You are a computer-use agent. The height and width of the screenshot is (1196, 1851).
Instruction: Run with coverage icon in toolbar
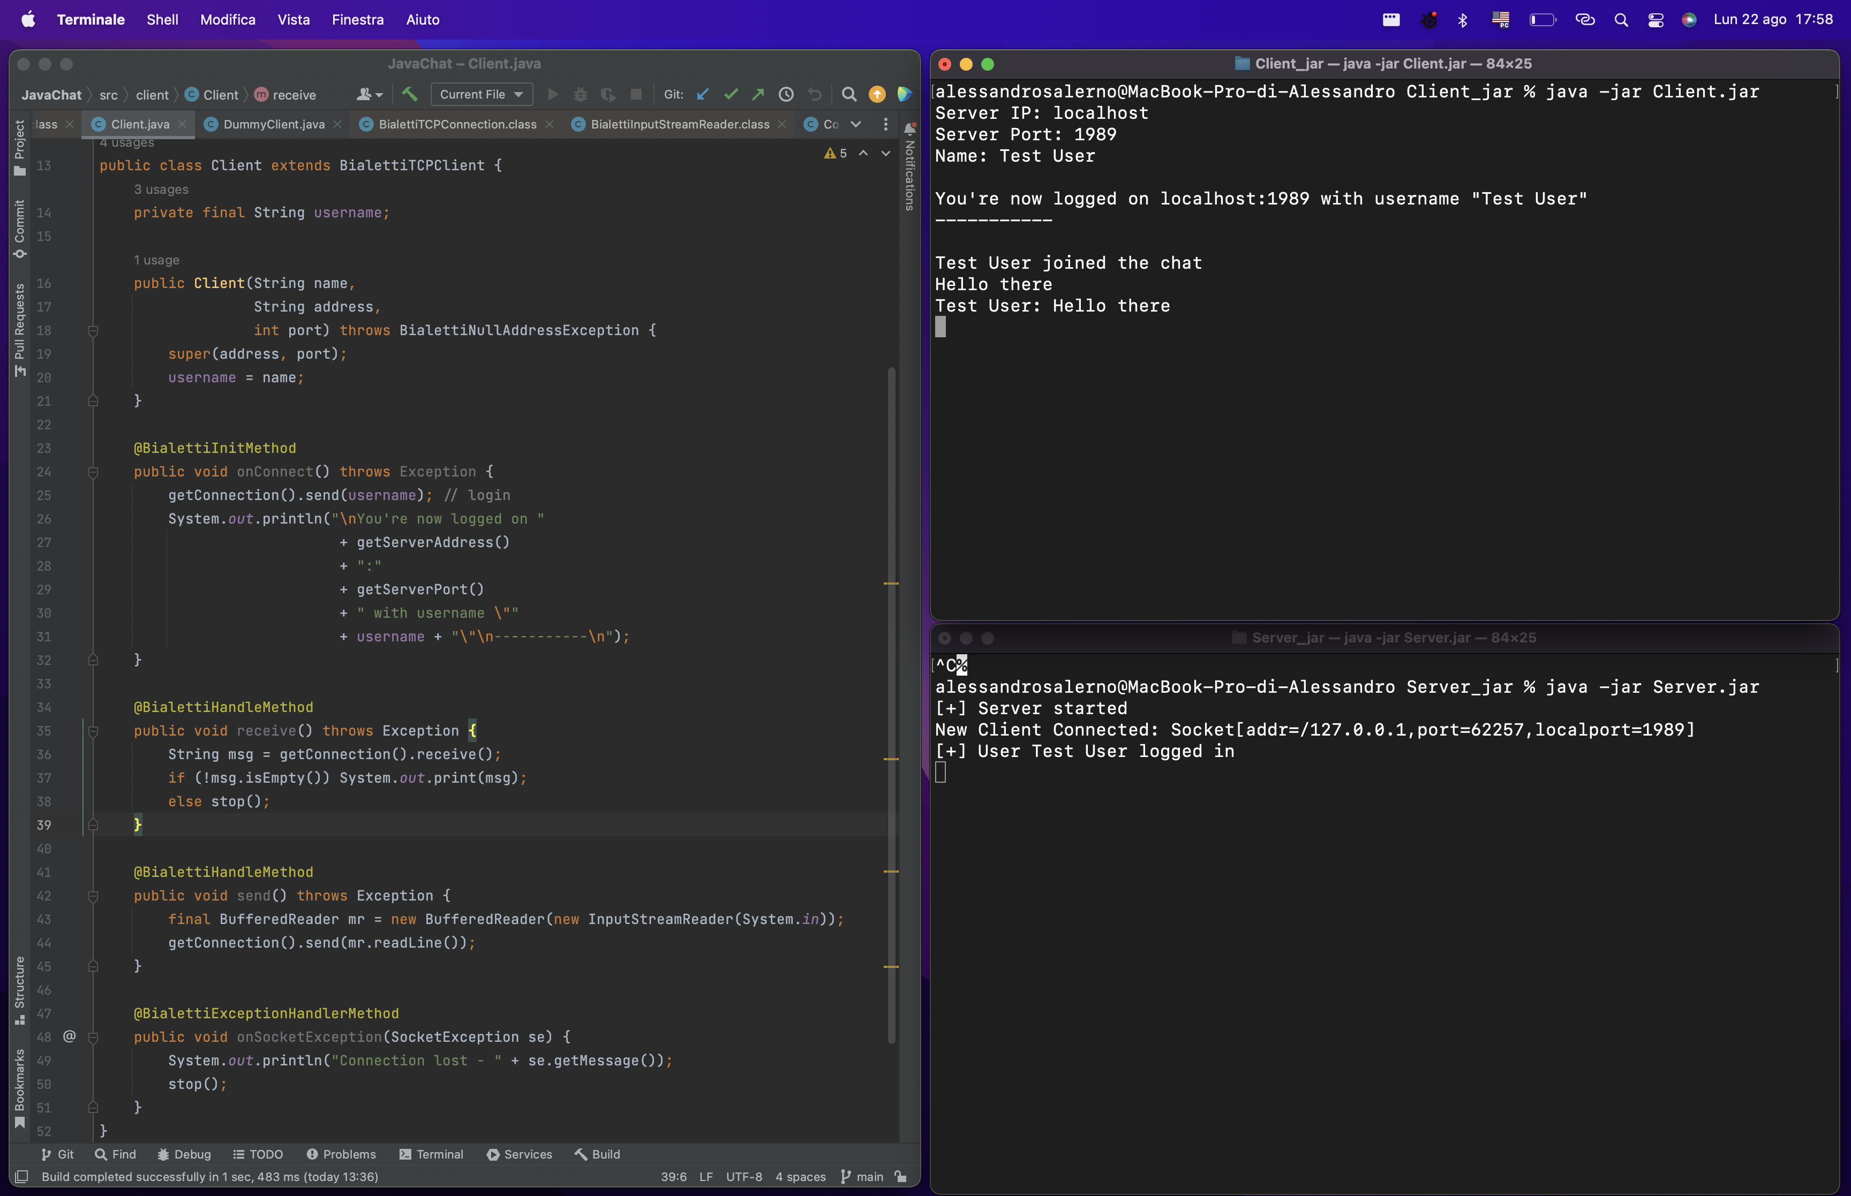[x=608, y=94]
